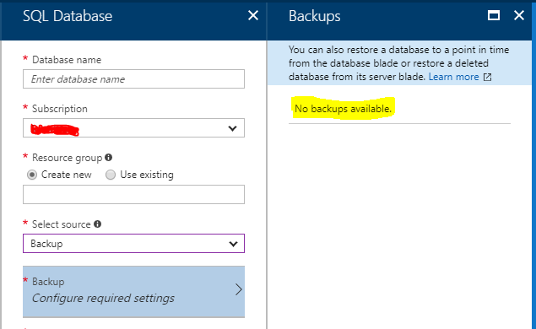
Task: Click the Select source info icon
Action: click(97, 224)
